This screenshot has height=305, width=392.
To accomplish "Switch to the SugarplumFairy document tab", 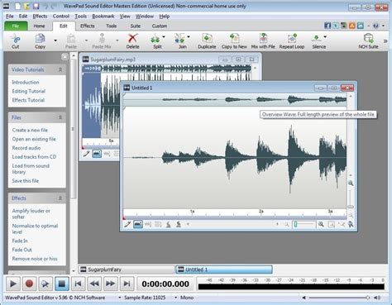I will click(x=127, y=269).
